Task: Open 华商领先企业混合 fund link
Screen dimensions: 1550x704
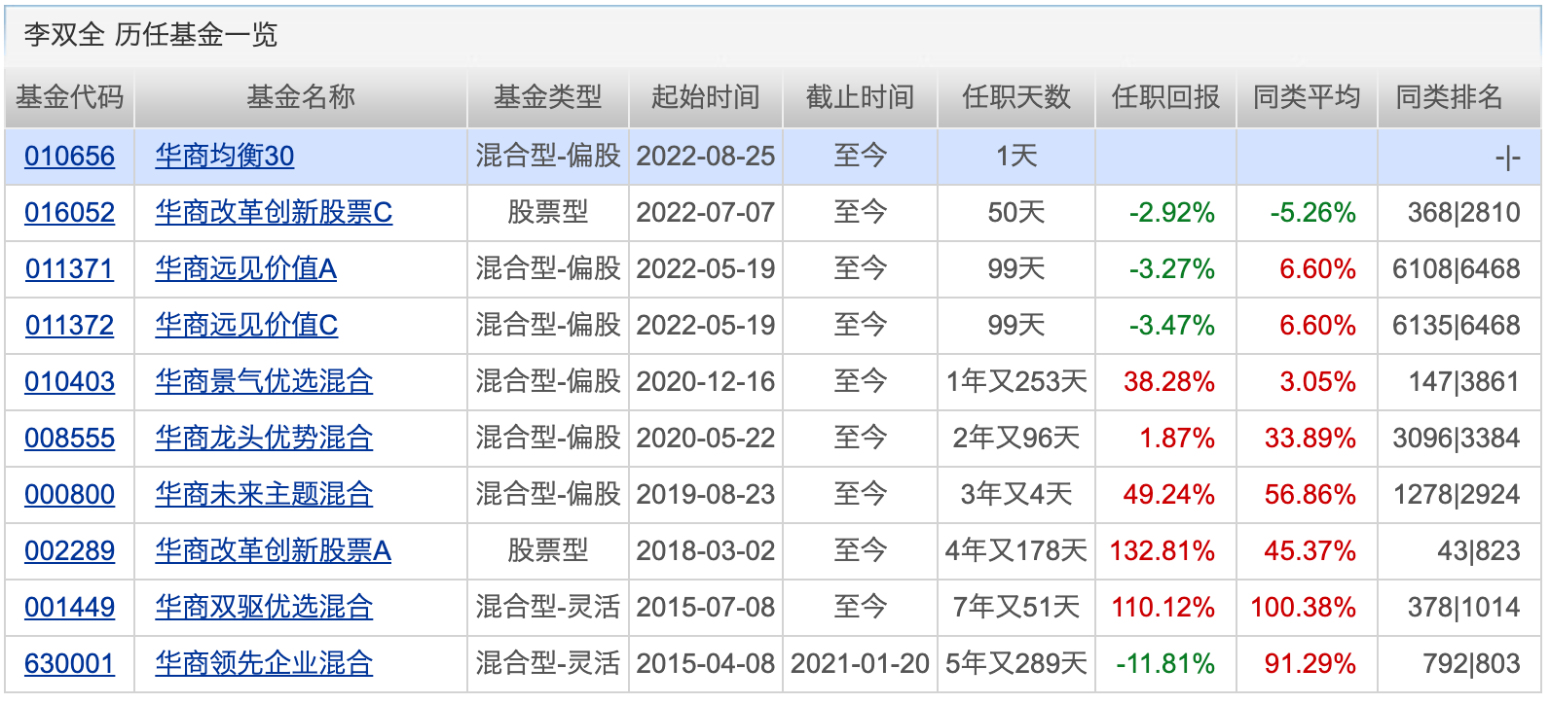Action: pyautogui.click(x=264, y=664)
